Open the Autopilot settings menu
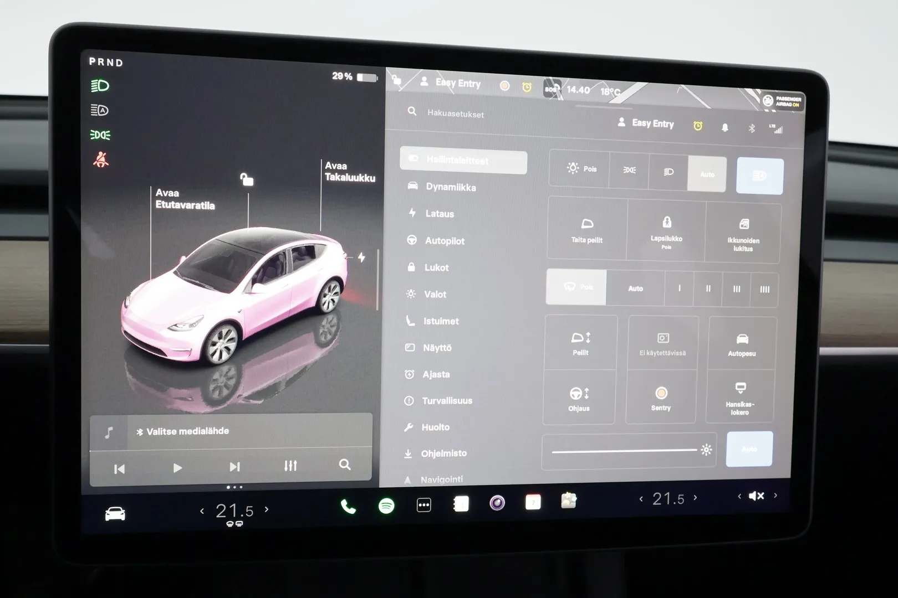 (x=445, y=241)
